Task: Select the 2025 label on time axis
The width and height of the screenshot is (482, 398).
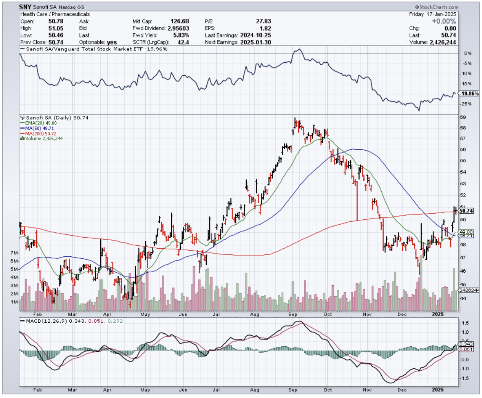Action: pos(437,314)
